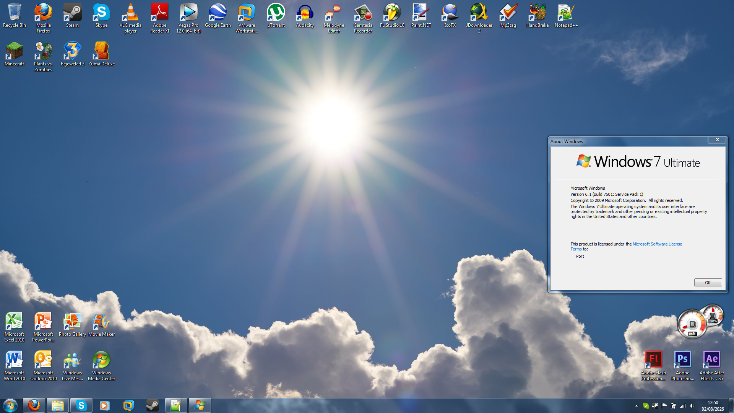
Task: Click the Vegas Pro 12.0 desktop icon
Action: coord(188,18)
